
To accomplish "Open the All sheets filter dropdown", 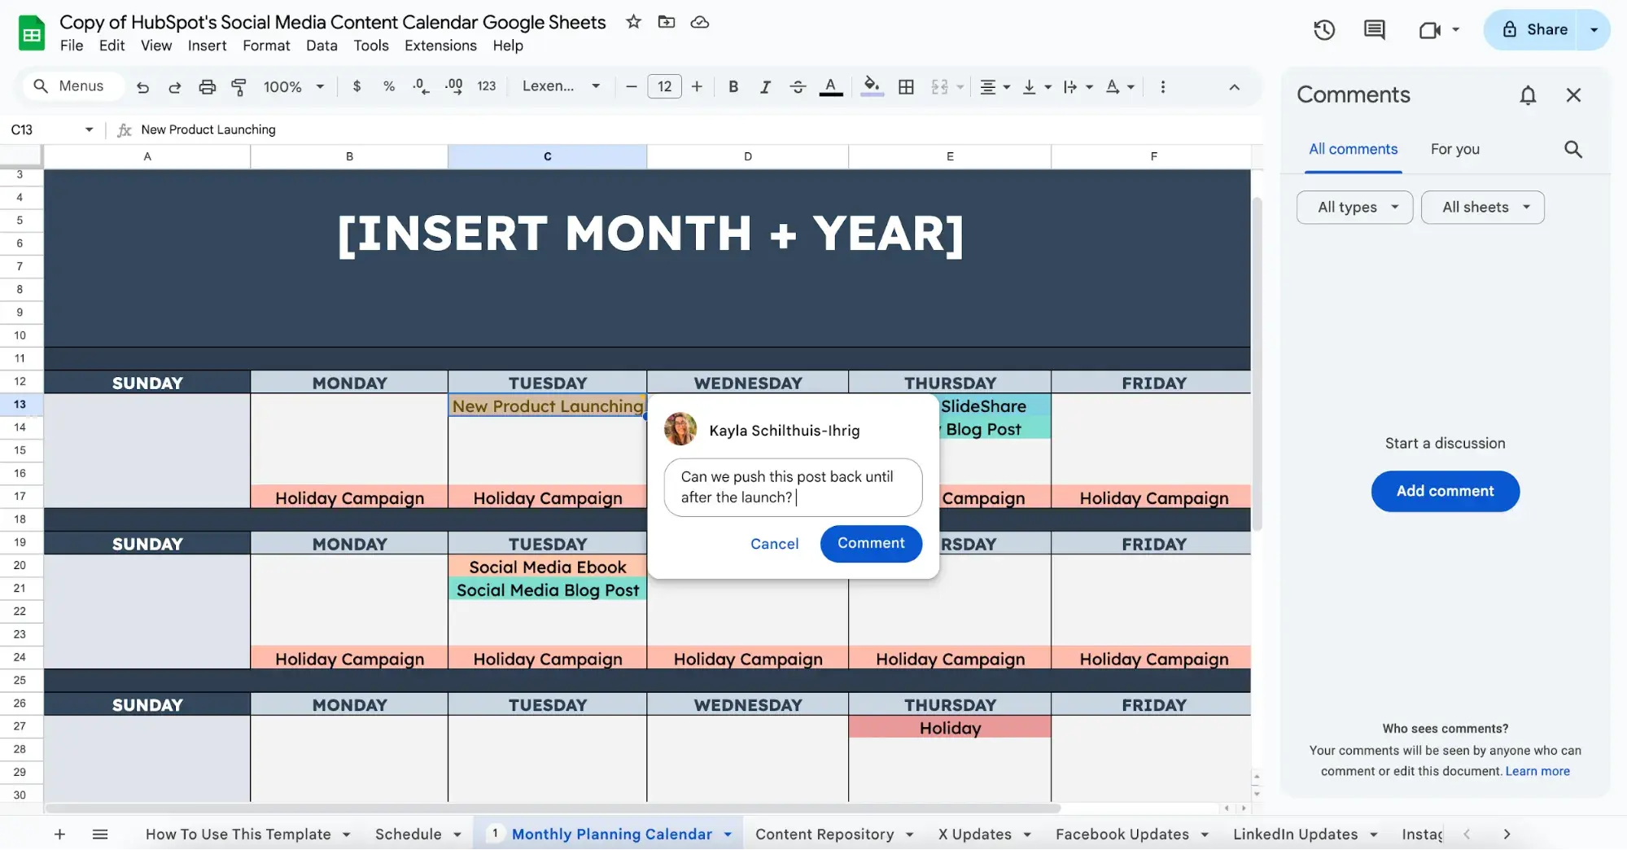I will [x=1482, y=207].
